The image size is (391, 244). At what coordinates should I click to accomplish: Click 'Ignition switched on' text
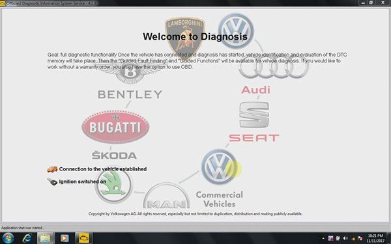(83, 182)
